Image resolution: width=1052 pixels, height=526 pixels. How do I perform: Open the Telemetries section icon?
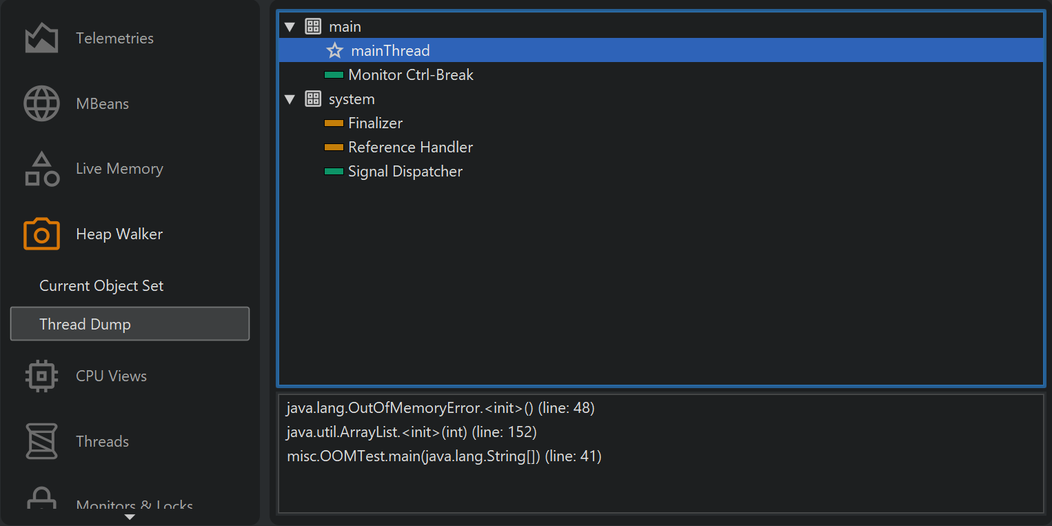click(41, 39)
